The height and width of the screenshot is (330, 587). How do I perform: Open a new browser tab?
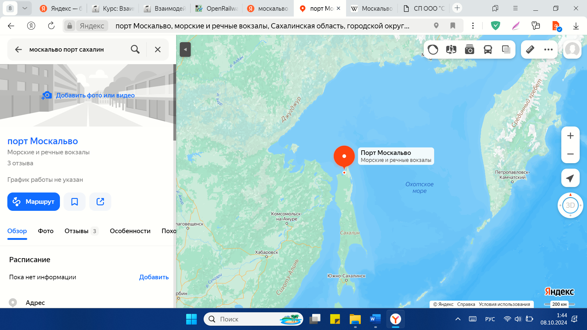457,8
